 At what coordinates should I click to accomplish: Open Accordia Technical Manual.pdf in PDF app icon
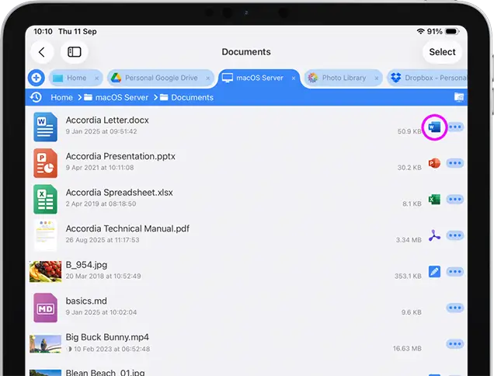pyautogui.click(x=434, y=235)
